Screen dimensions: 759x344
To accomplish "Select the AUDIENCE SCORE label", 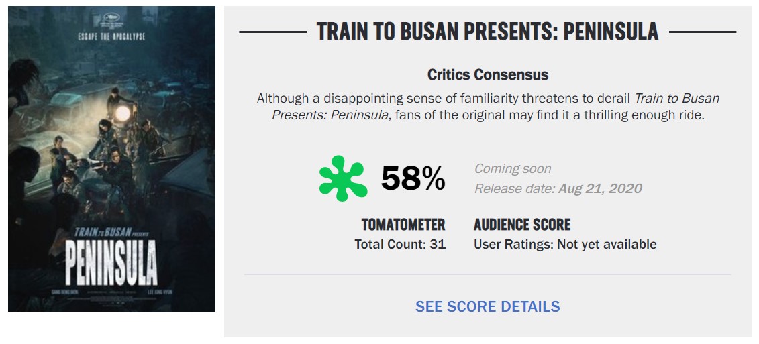I will point(522,225).
